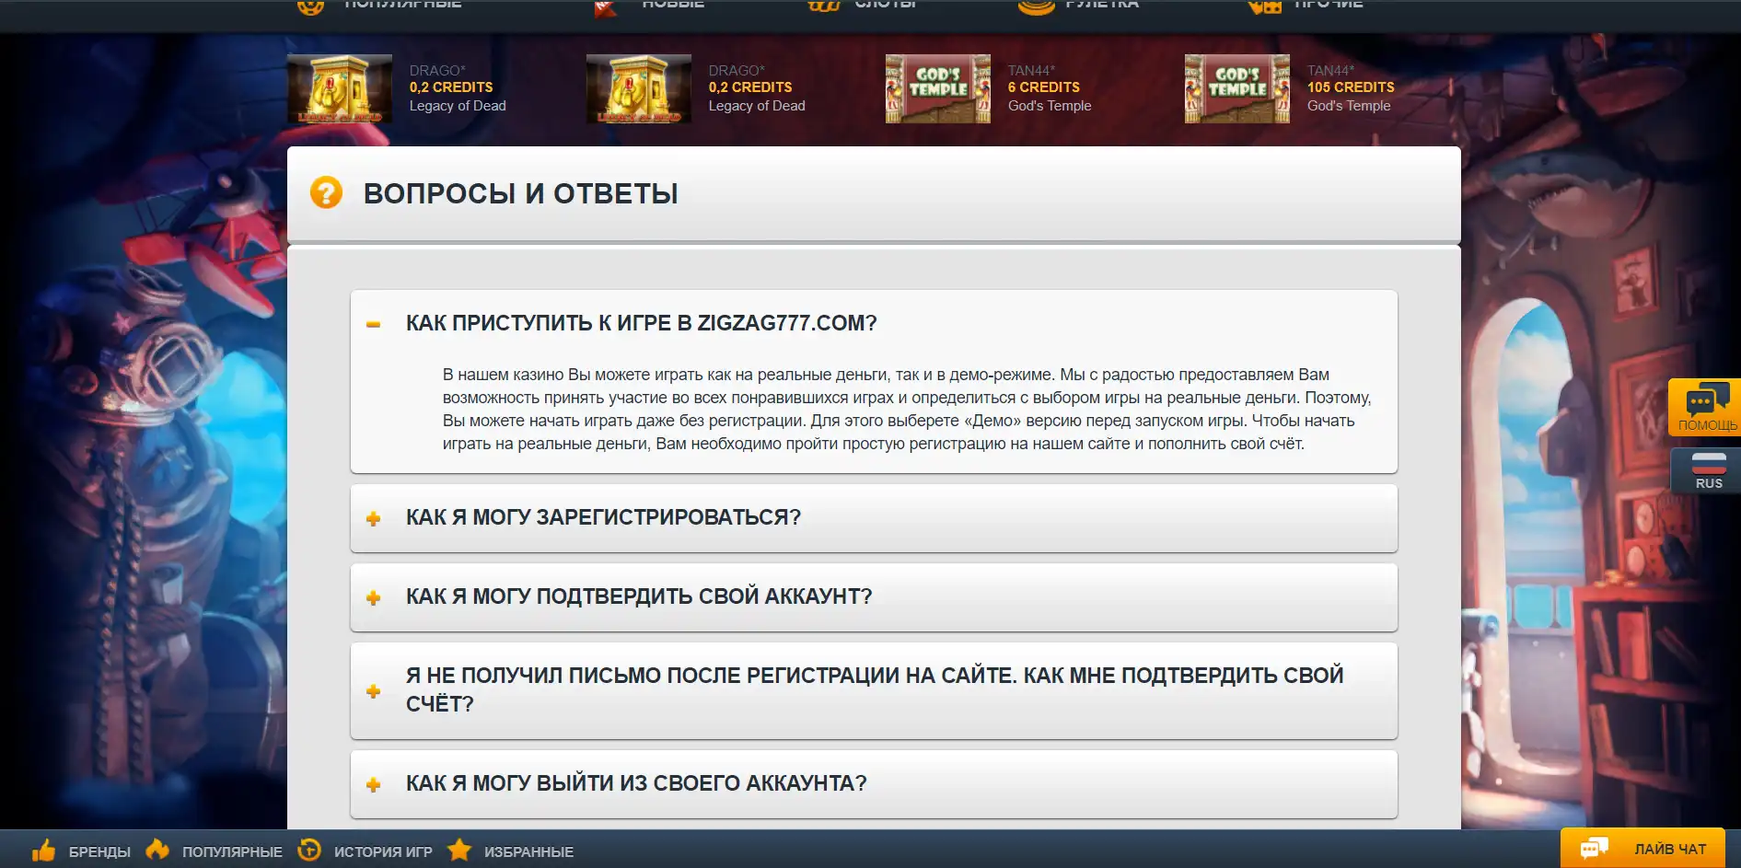1741x868 pixels.
Task: Expand 'Как я могу подтвердить свой аккаунт?'
Action: pos(373,598)
